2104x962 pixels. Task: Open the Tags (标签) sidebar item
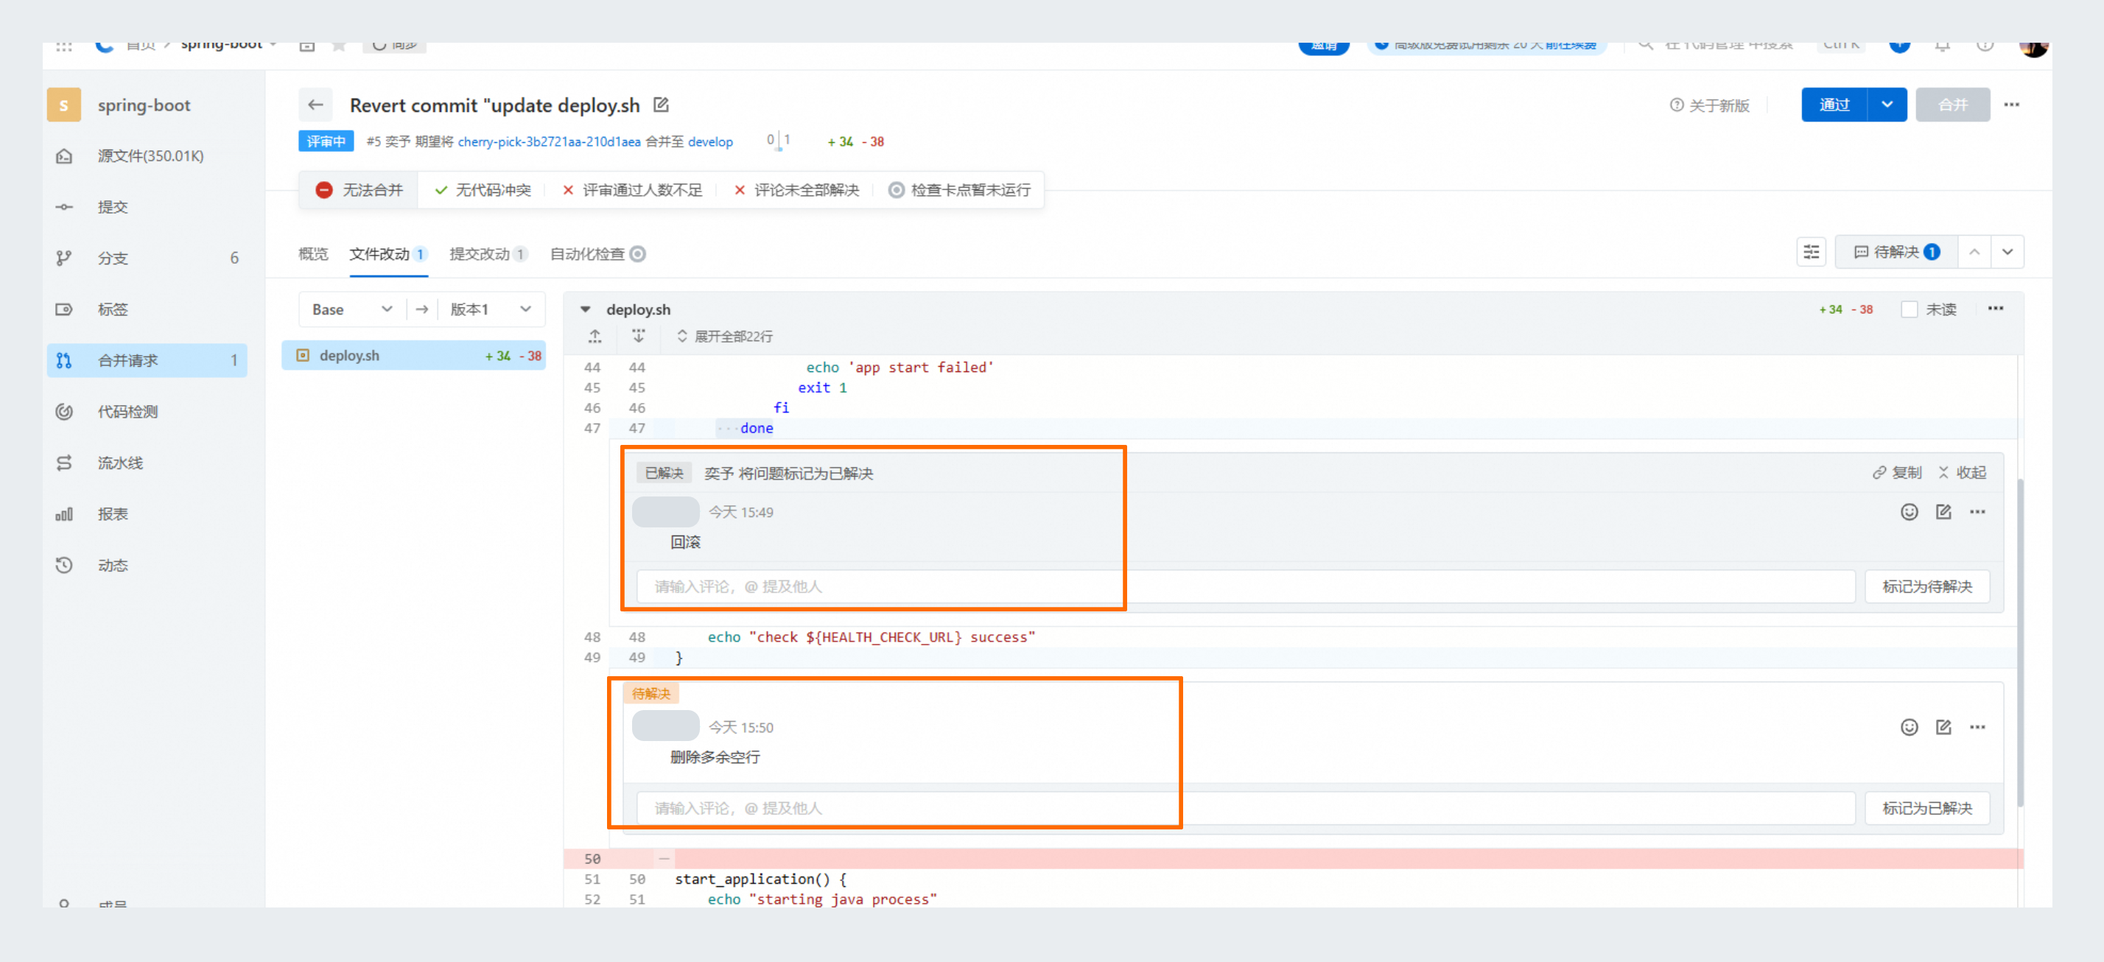pos(147,309)
